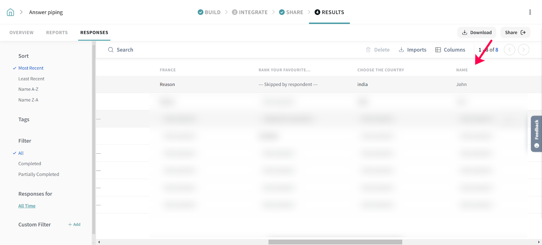Switch to the Reports tab
Screen dimensions: 542x245
point(57,33)
